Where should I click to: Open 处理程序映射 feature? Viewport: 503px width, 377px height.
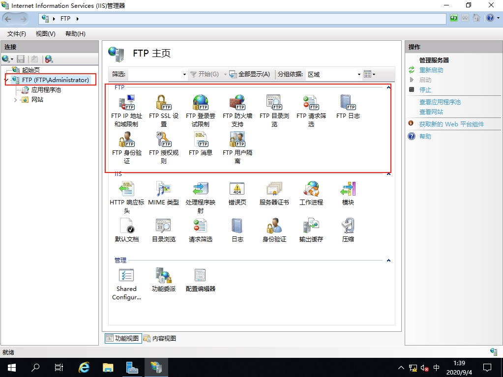[x=201, y=198]
